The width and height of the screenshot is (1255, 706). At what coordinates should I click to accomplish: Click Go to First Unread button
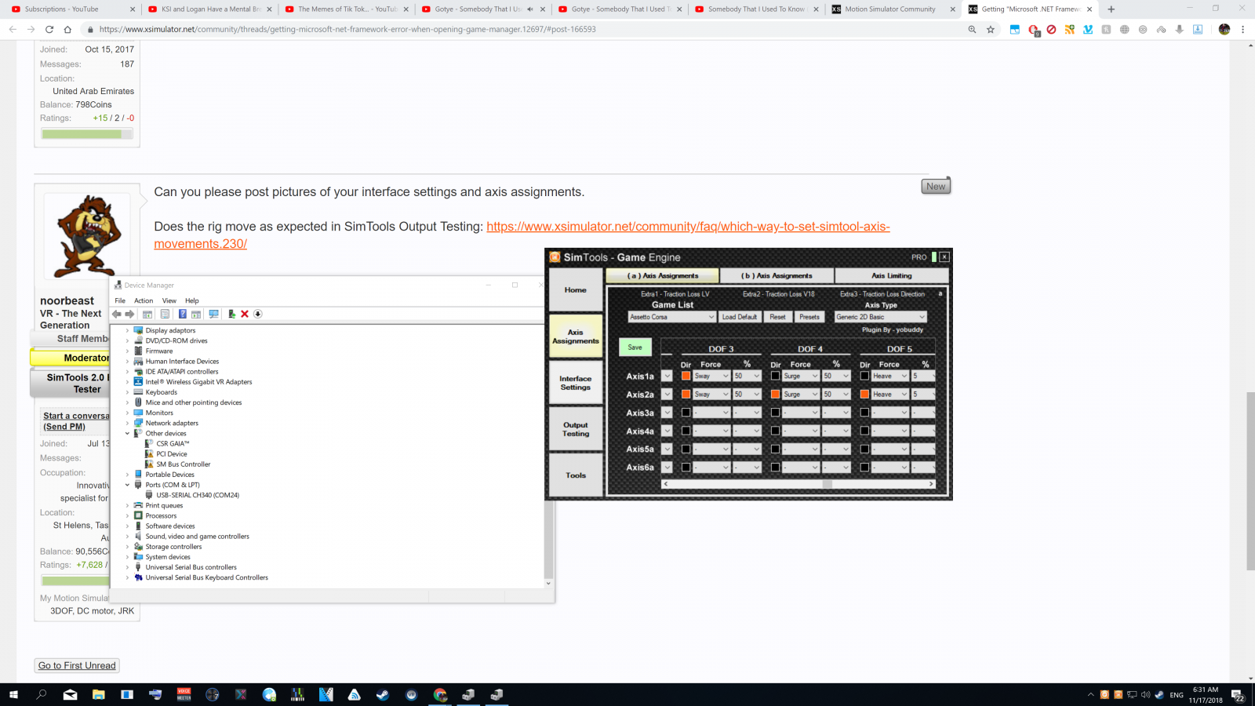77,665
